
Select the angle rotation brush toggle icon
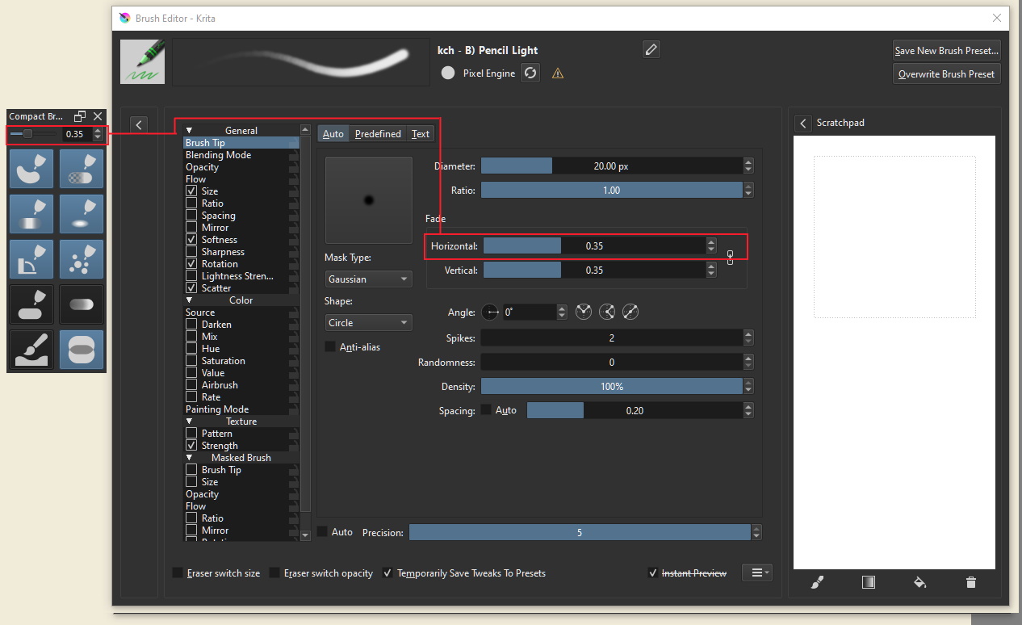[31, 258]
